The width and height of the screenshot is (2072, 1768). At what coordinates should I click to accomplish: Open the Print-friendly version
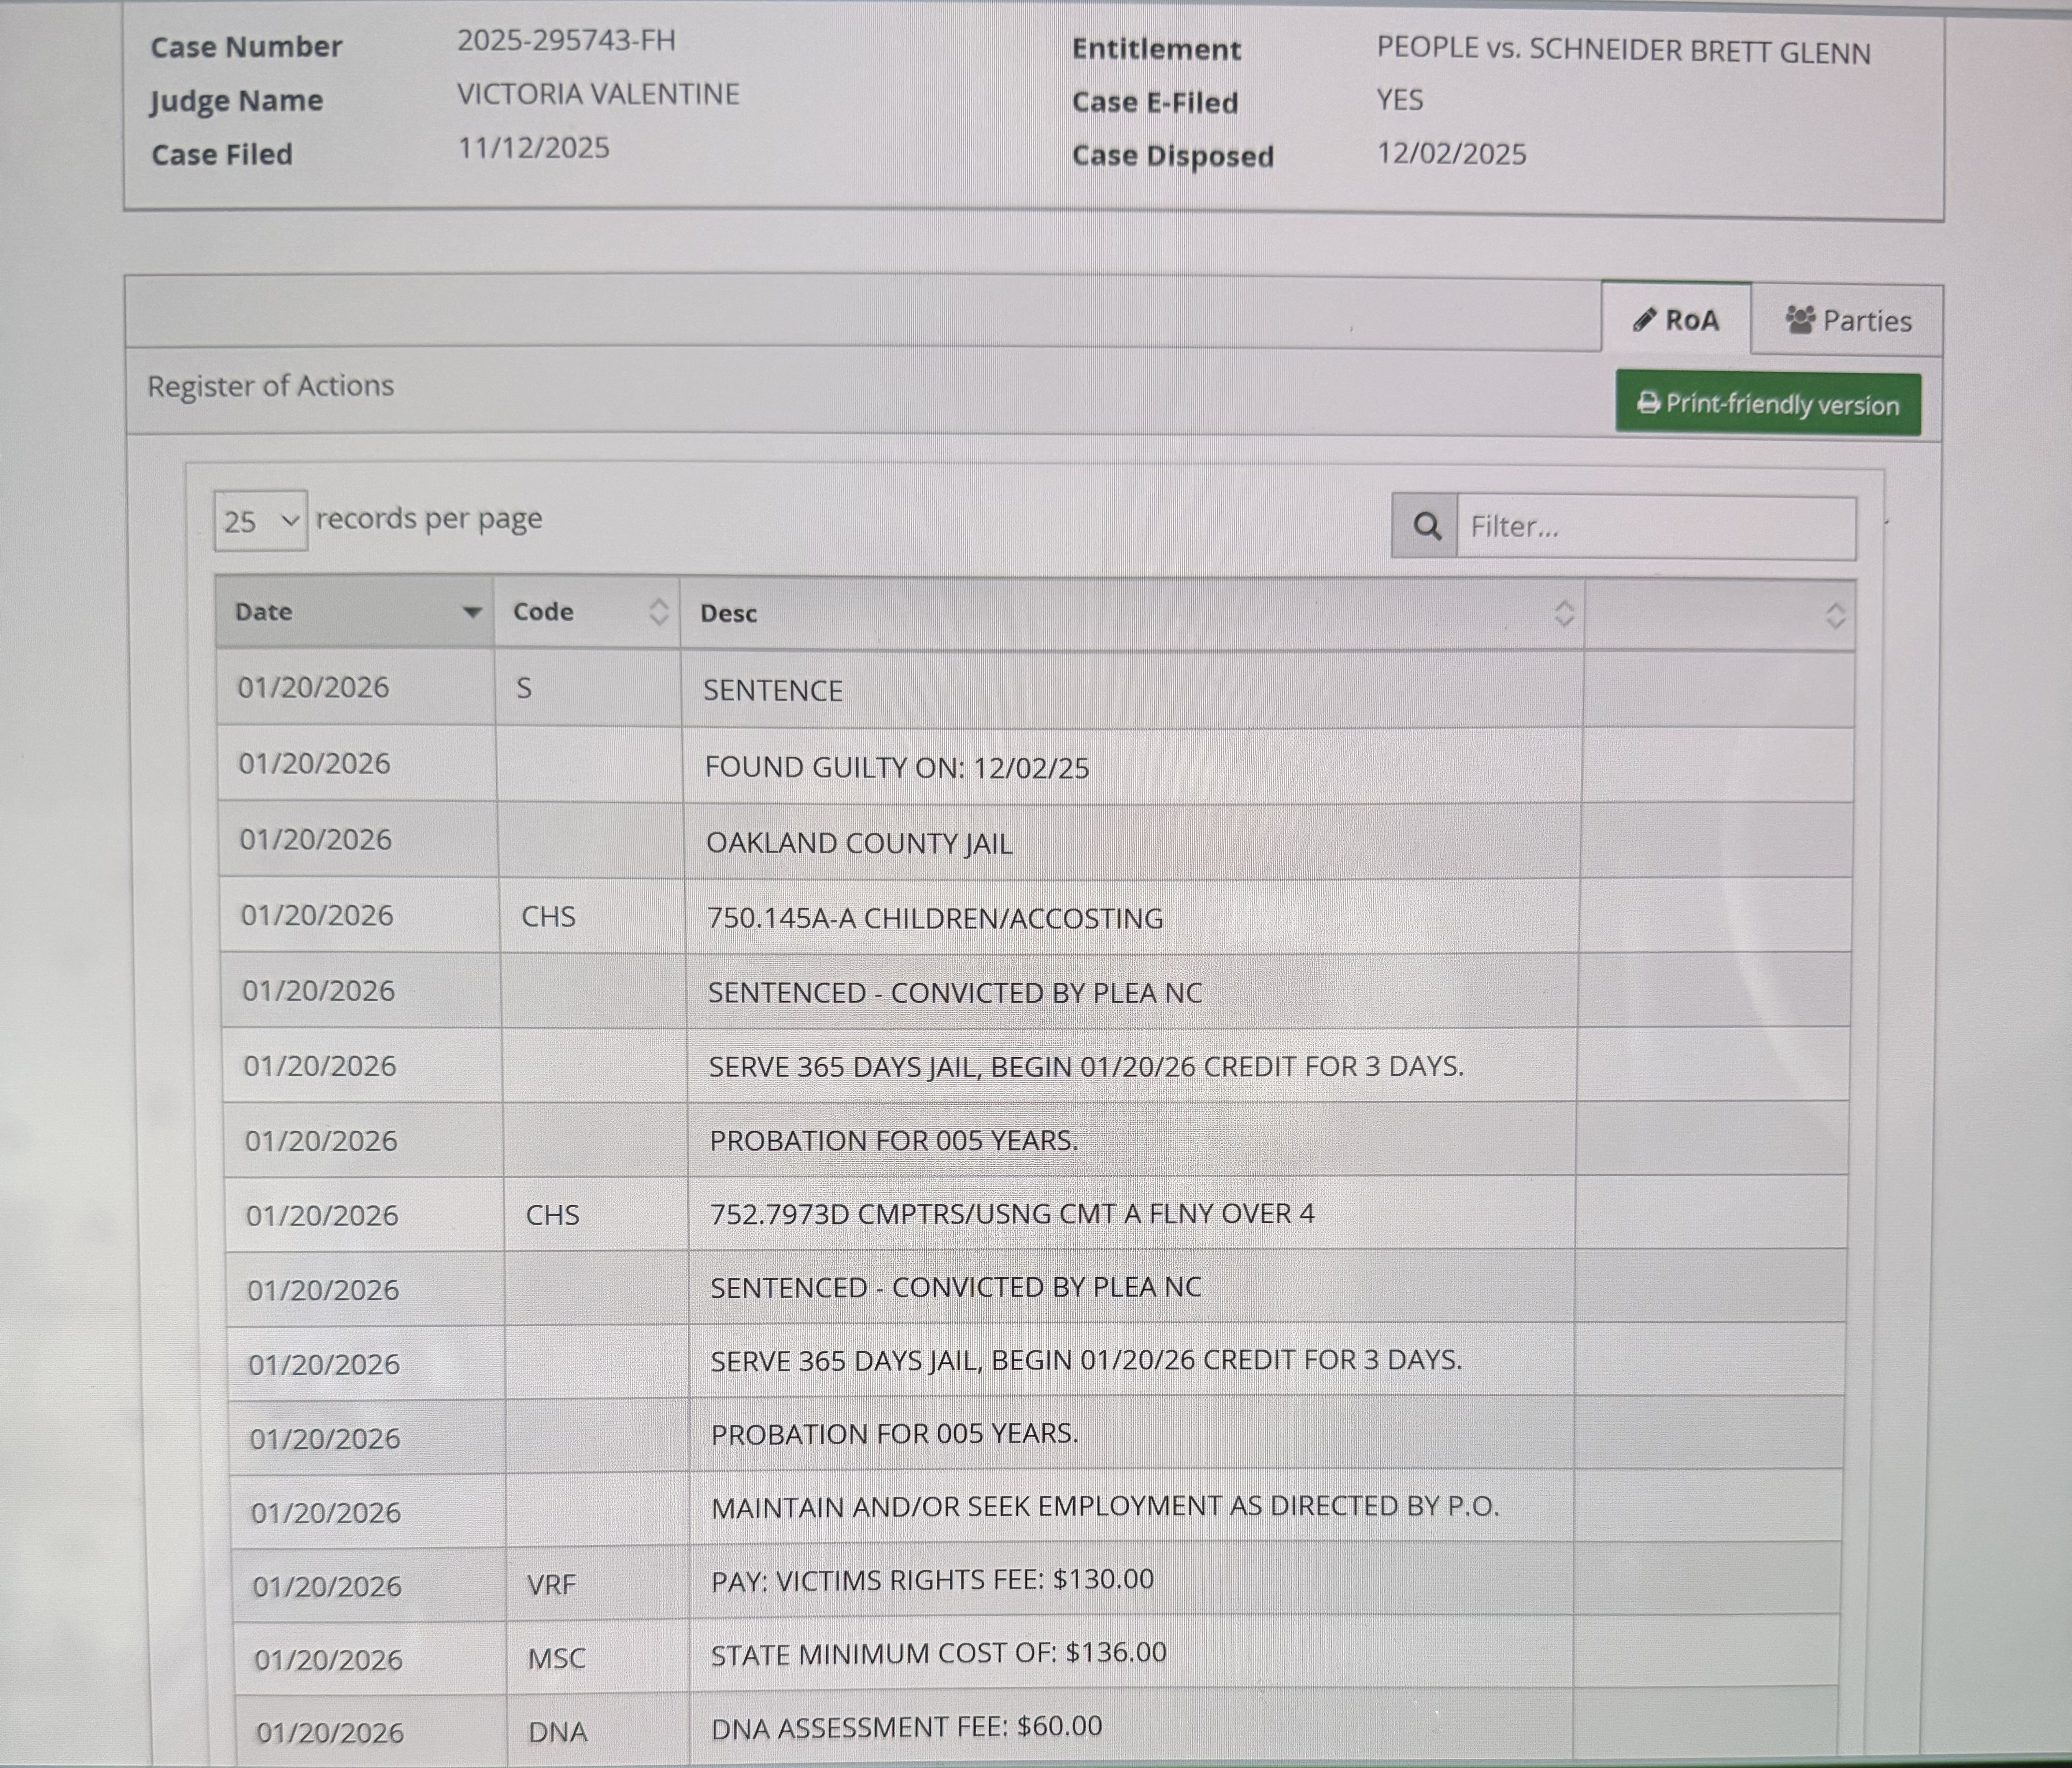[1768, 405]
